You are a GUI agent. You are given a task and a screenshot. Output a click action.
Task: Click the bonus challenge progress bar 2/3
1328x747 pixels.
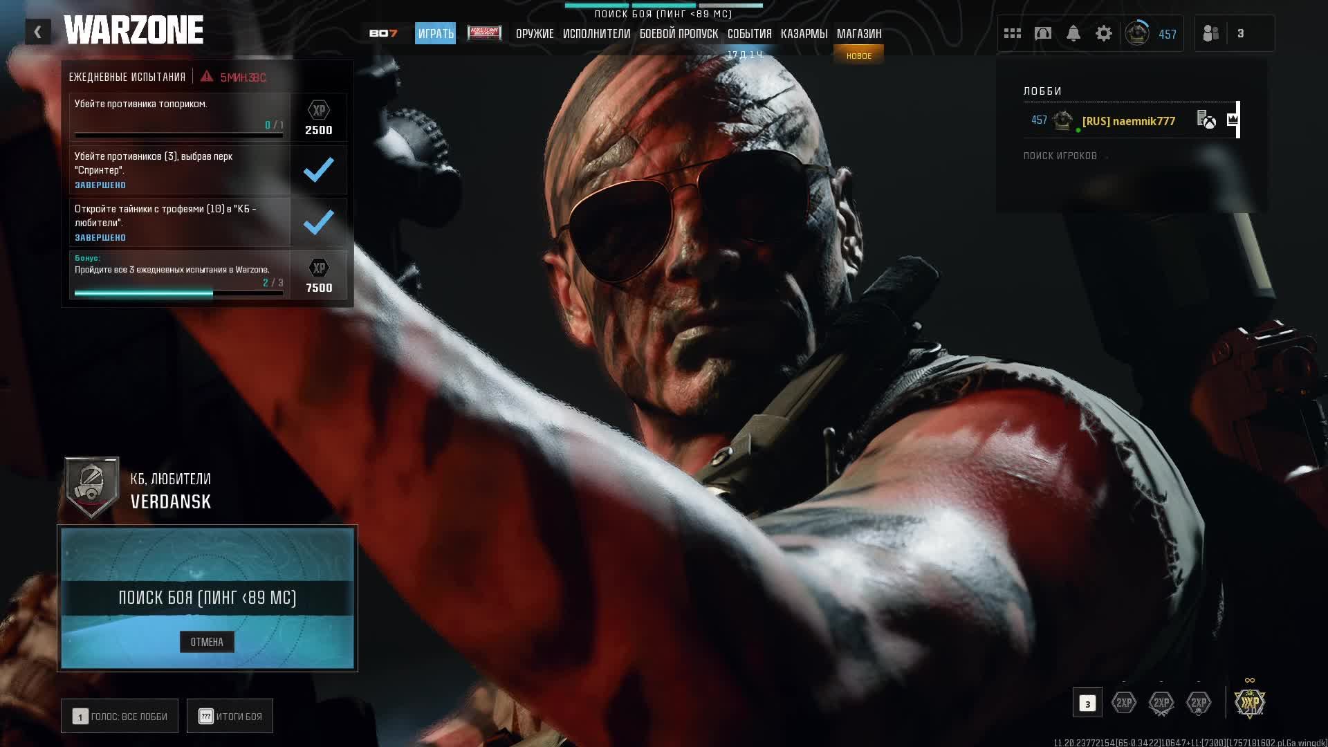coord(178,293)
